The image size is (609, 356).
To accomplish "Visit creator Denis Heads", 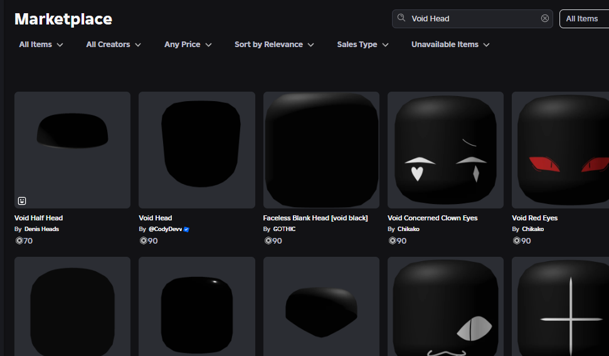I will 41,229.
